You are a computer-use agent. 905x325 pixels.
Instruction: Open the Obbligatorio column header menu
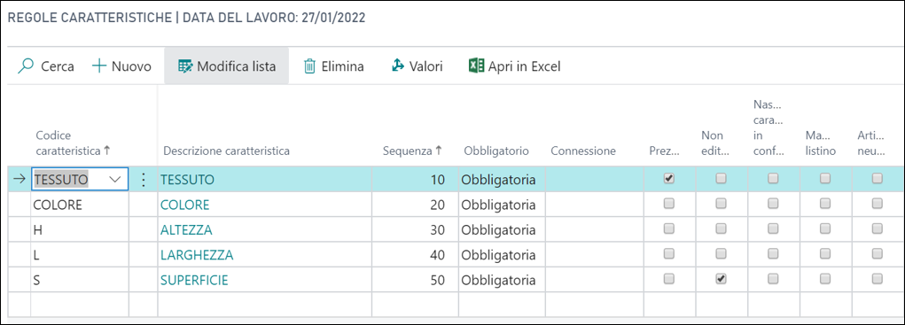point(496,151)
